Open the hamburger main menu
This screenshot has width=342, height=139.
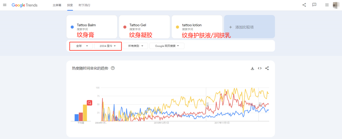point(5,5)
